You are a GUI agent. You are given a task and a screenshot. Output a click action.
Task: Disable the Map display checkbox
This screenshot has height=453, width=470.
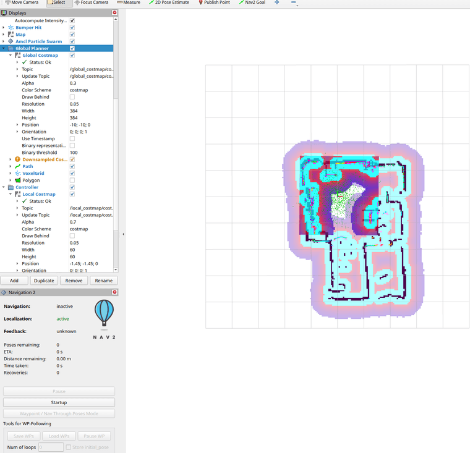pyautogui.click(x=72, y=35)
